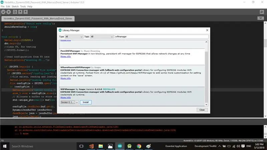Click the library list scroll up arrow

[206, 42]
